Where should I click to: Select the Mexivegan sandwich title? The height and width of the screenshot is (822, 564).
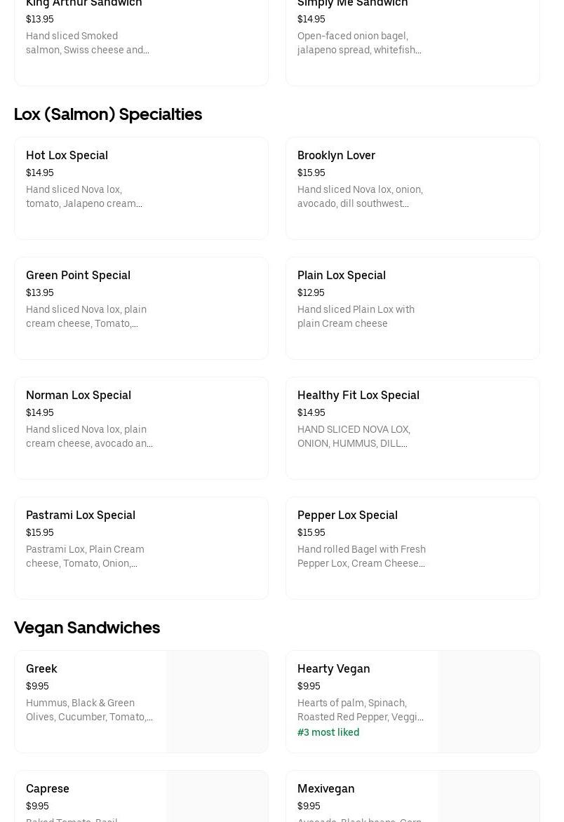click(x=325, y=788)
